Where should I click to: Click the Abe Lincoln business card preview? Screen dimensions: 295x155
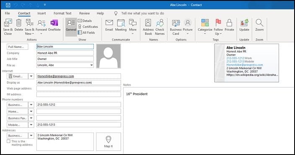tap(246, 63)
